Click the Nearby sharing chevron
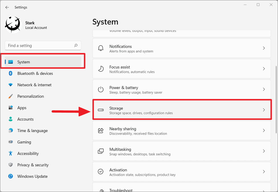Screen dimensions: 278x192 pyautogui.click(x=264, y=131)
